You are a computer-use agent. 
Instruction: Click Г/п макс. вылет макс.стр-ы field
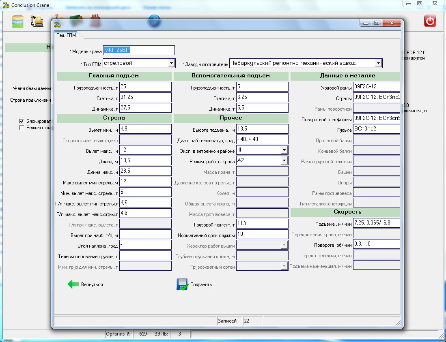point(145,213)
